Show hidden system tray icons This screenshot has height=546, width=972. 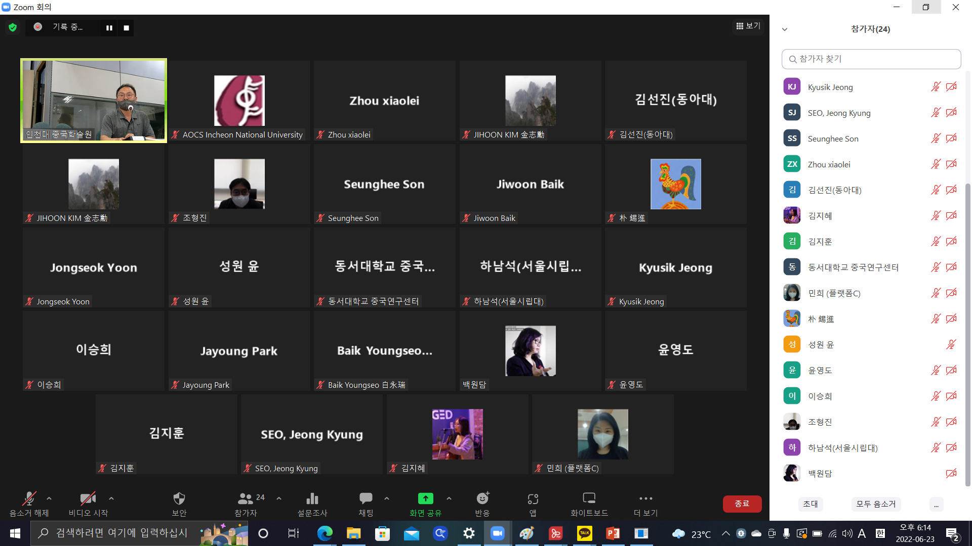pyautogui.click(x=726, y=533)
